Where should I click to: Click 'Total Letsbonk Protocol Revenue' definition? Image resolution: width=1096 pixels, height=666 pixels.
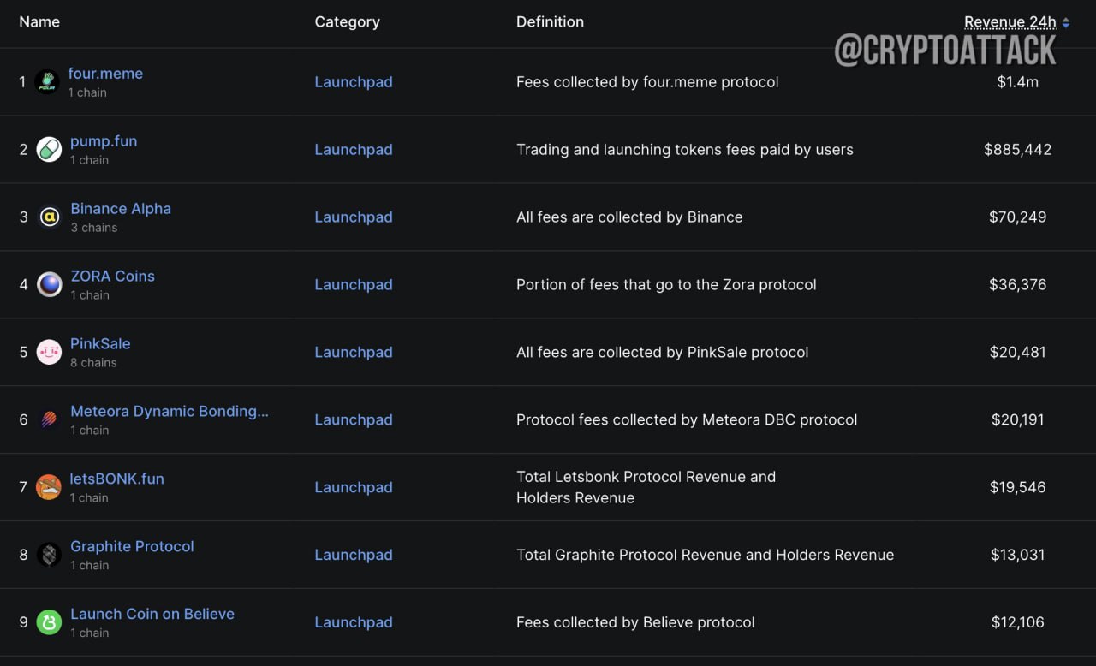[x=646, y=488]
